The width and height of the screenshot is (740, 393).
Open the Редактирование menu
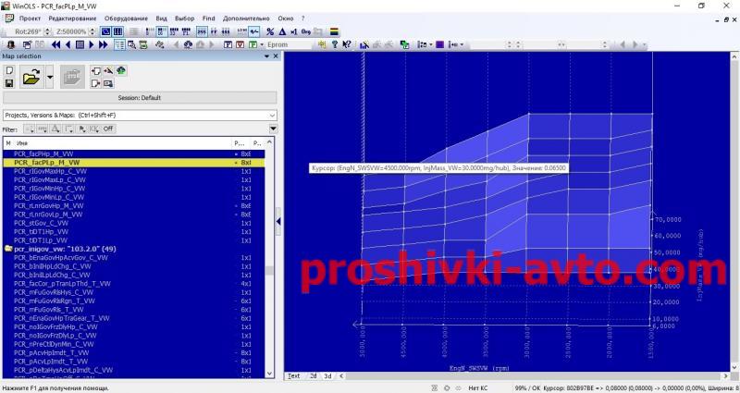coord(72,18)
